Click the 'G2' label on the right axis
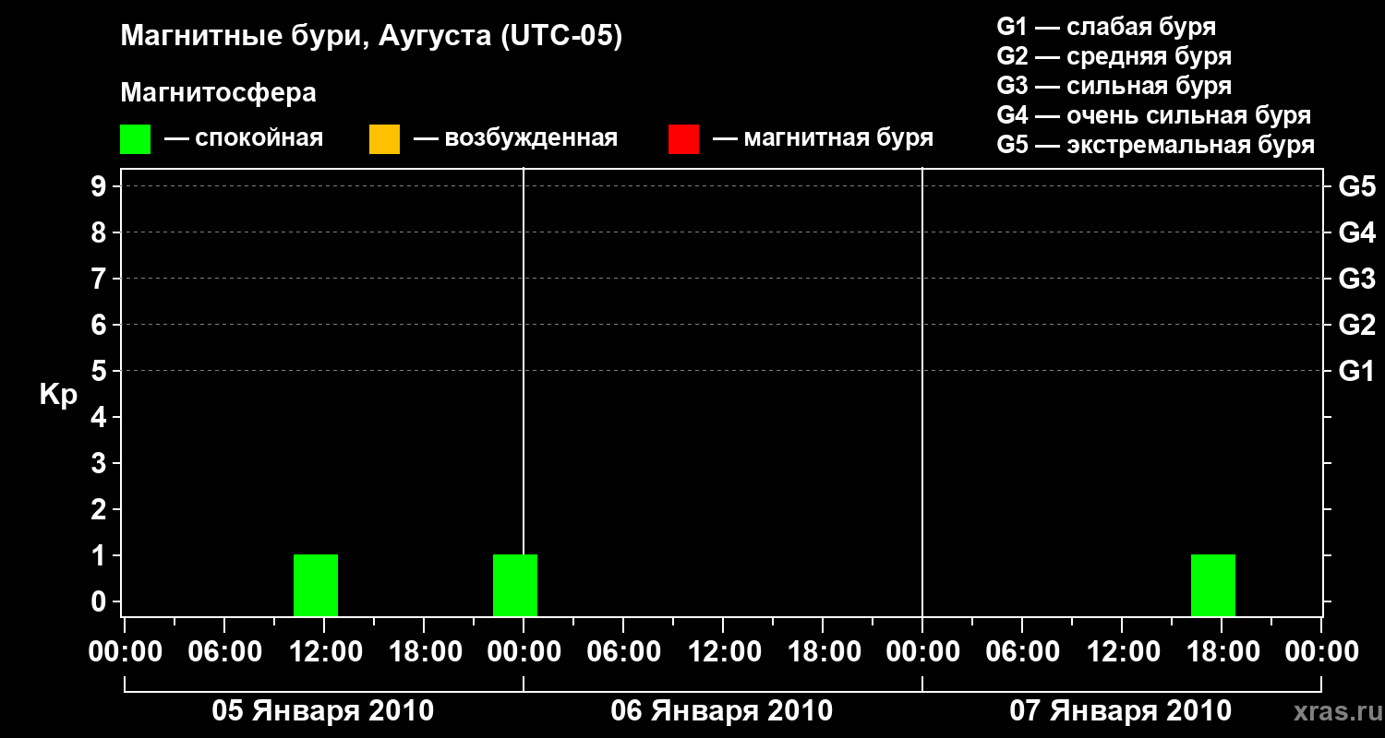 (x=1357, y=325)
